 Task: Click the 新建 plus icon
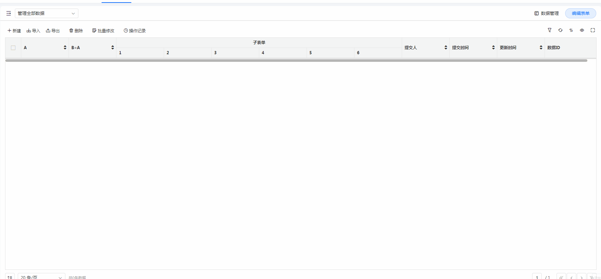10,31
